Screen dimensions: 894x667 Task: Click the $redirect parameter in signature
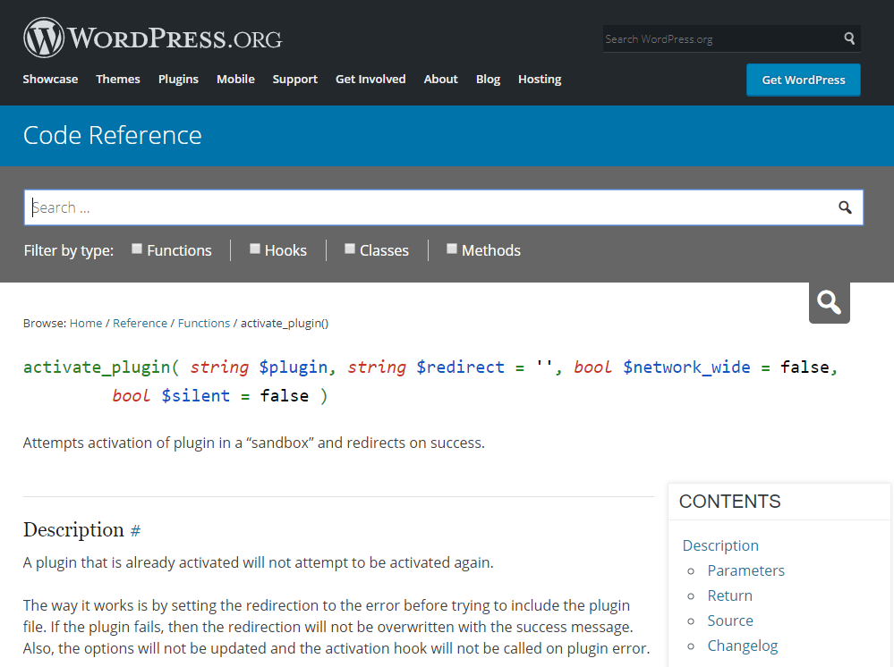tap(460, 367)
